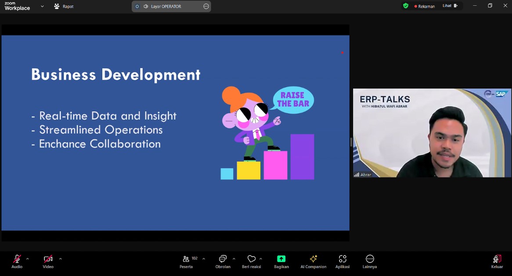Switch to the Rapat tab
The height and width of the screenshot is (276, 512).
pyautogui.click(x=64, y=7)
